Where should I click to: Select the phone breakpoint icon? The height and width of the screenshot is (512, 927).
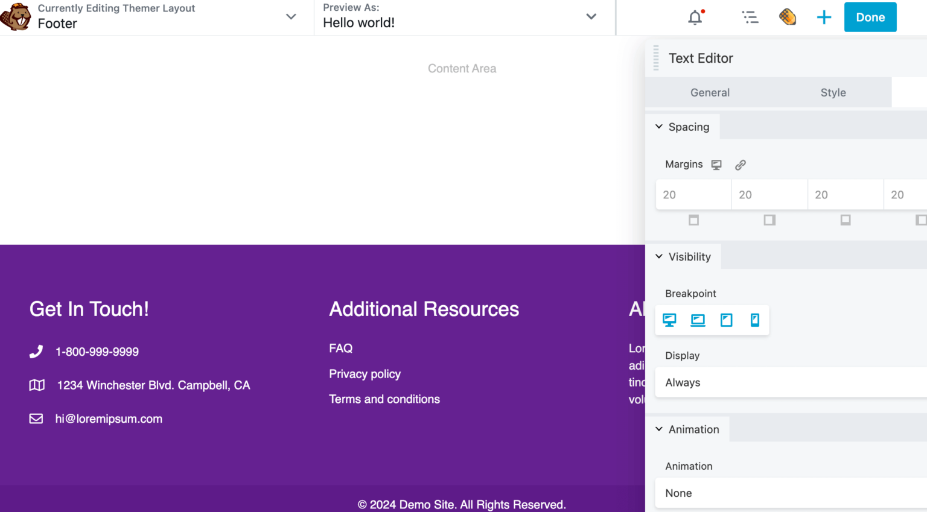tap(755, 320)
